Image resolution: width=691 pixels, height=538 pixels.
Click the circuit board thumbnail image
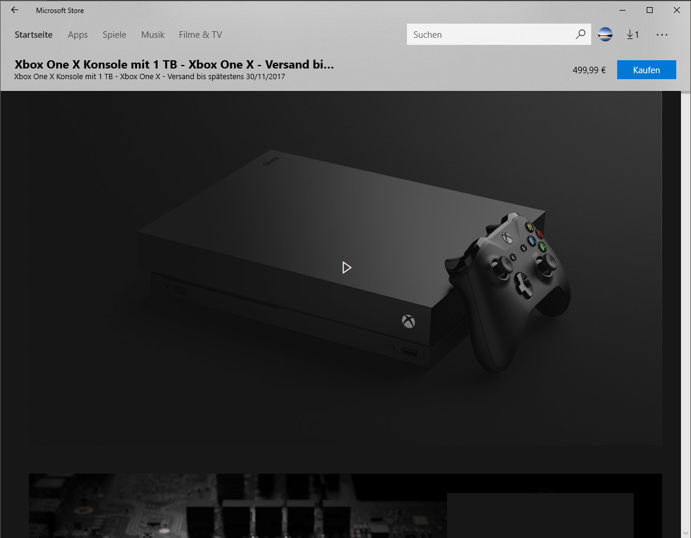coord(345,506)
